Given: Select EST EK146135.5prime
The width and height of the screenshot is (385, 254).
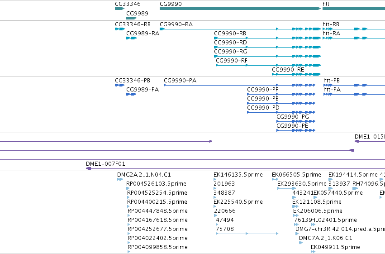Looking at the screenshot, I should [215, 179].
